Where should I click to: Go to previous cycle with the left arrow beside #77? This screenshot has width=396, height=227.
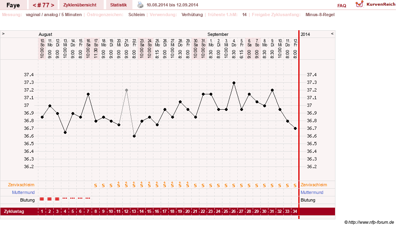point(35,5)
